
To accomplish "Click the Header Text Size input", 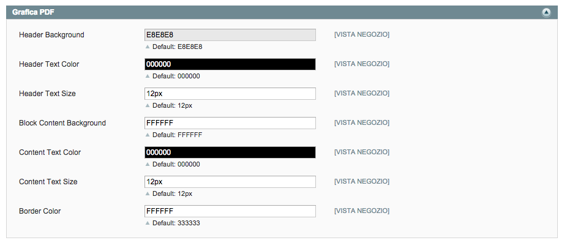I will point(230,93).
